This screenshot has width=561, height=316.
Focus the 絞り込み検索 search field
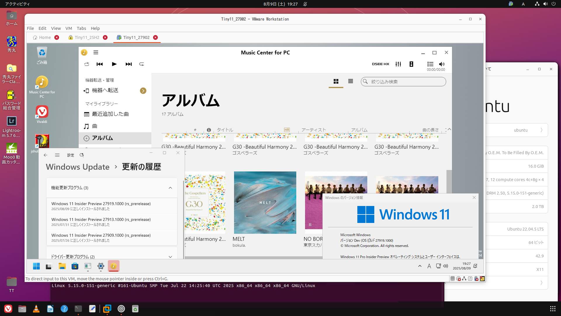404,82
